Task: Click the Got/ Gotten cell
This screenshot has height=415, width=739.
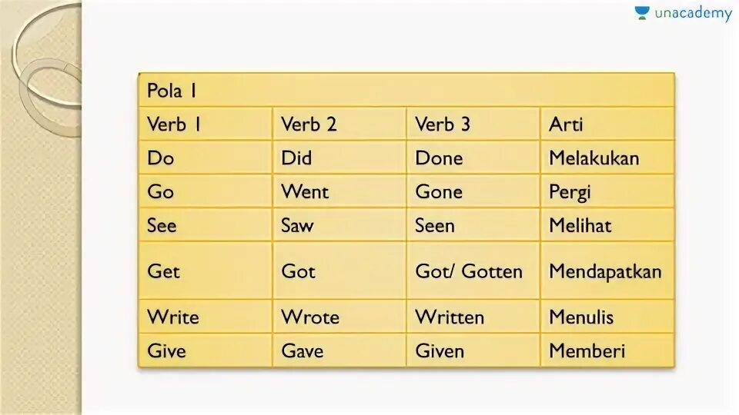Action: pos(473,271)
